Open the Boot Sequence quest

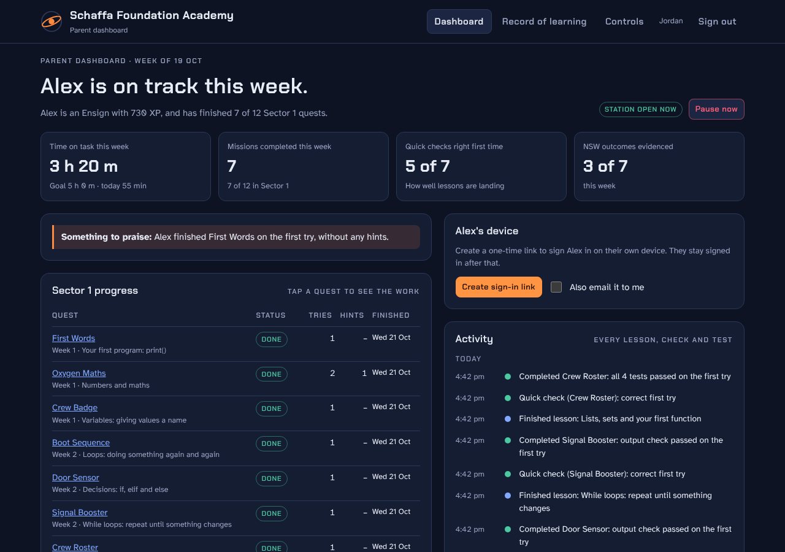pyautogui.click(x=81, y=443)
